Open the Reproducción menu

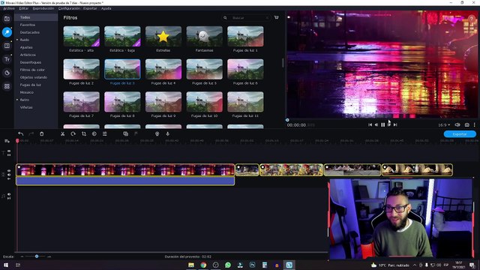coord(43,8)
